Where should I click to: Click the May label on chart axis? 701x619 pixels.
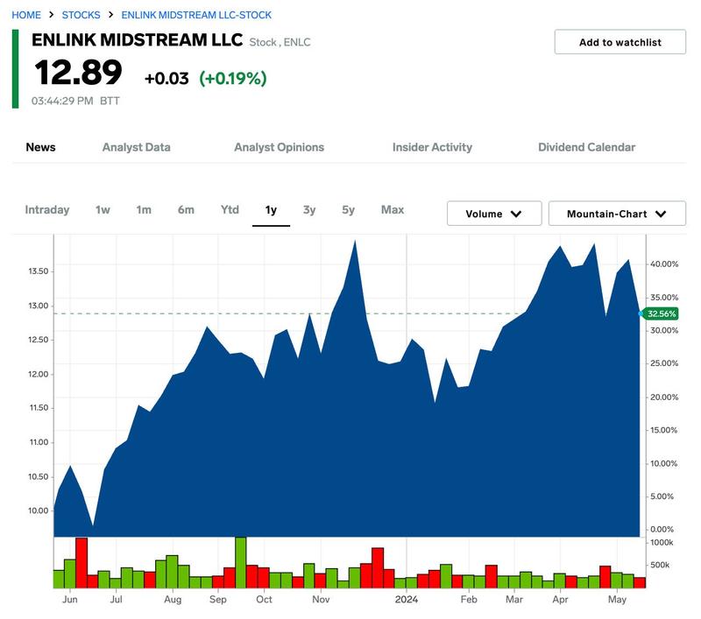pyautogui.click(x=617, y=600)
